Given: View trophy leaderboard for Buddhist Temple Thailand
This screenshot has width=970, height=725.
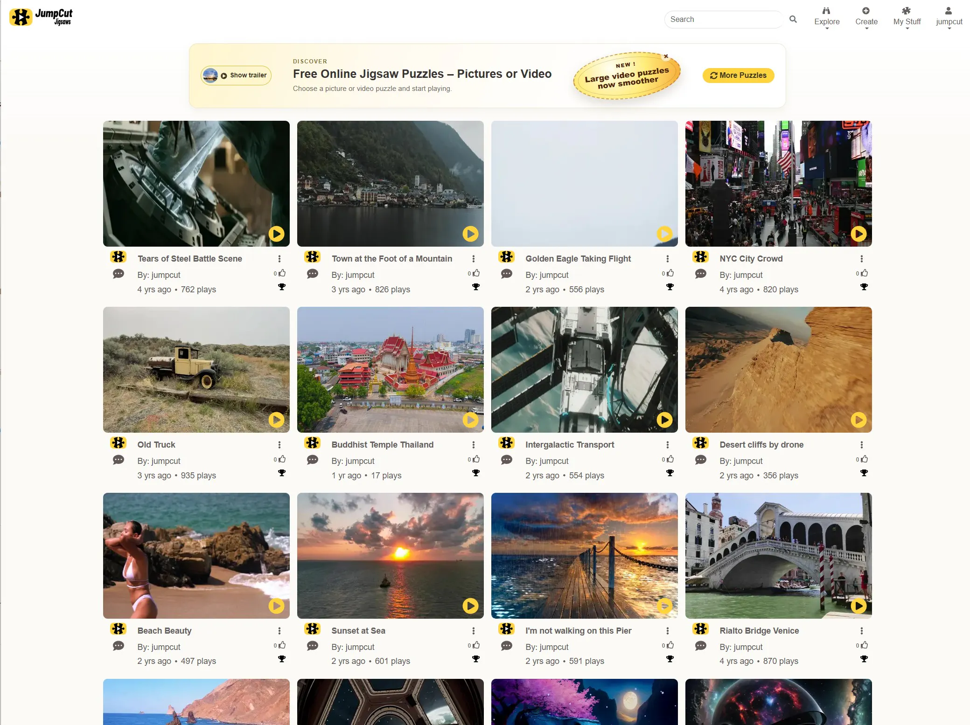Looking at the screenshot, I should pos(476,473).
